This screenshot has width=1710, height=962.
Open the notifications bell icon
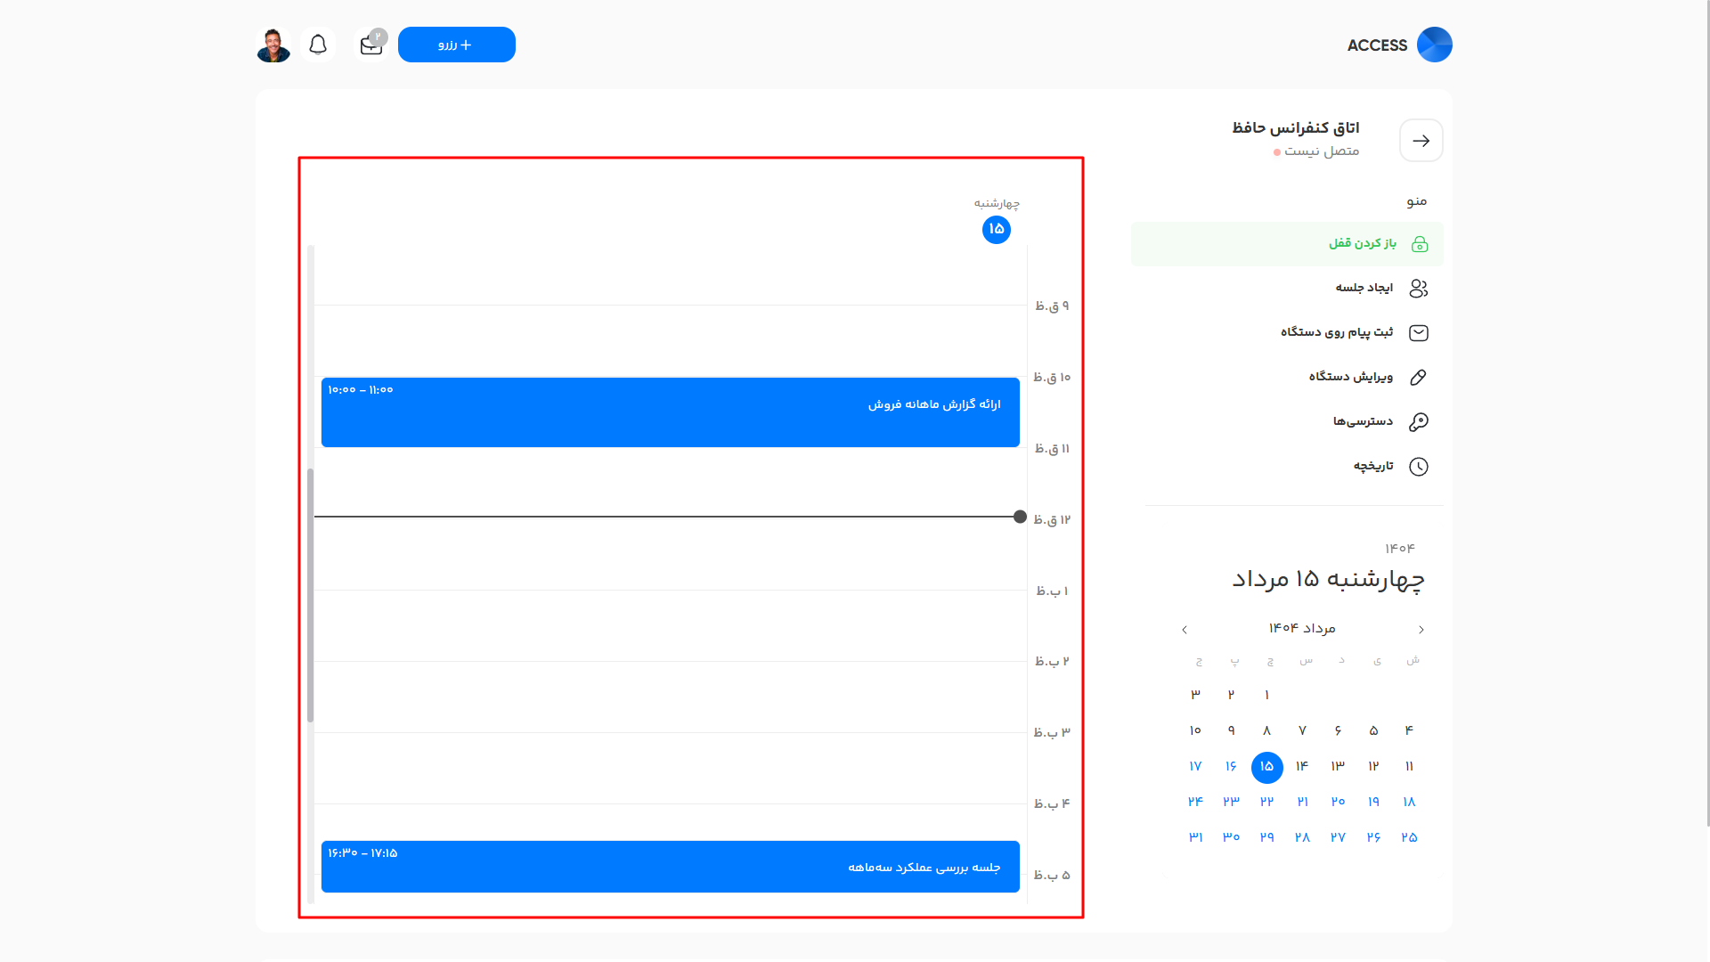click(318, 44)
